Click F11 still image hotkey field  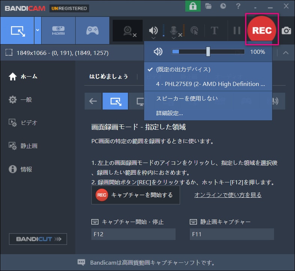(232, 234)
